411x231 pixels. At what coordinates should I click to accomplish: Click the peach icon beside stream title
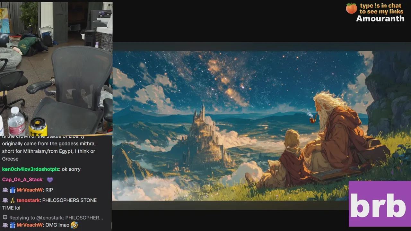click(x=351, y=8)
